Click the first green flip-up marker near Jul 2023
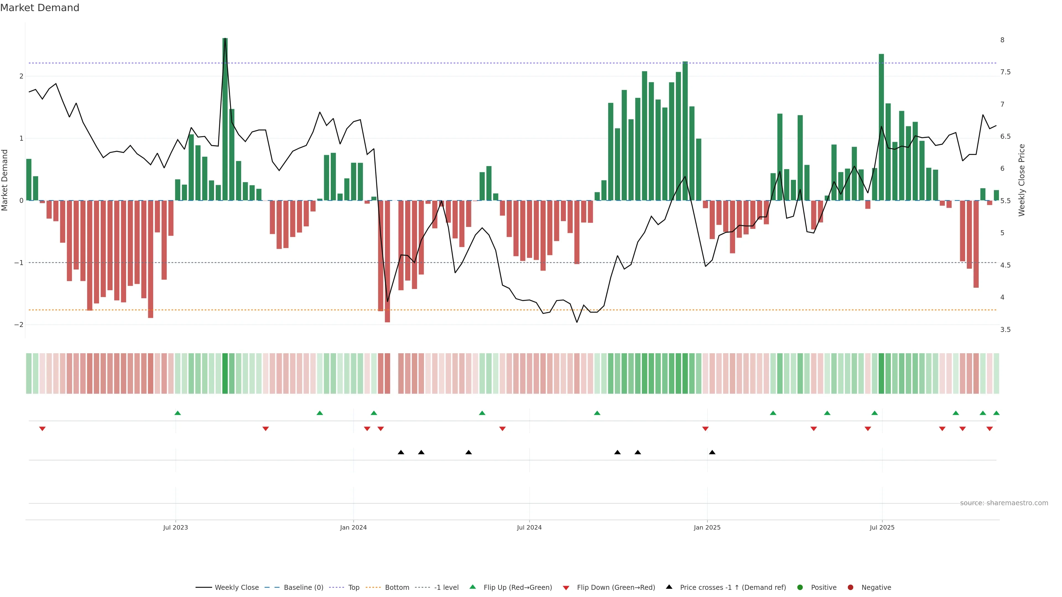The width and height of the screenshot is (1062, 597). (178, 413)
